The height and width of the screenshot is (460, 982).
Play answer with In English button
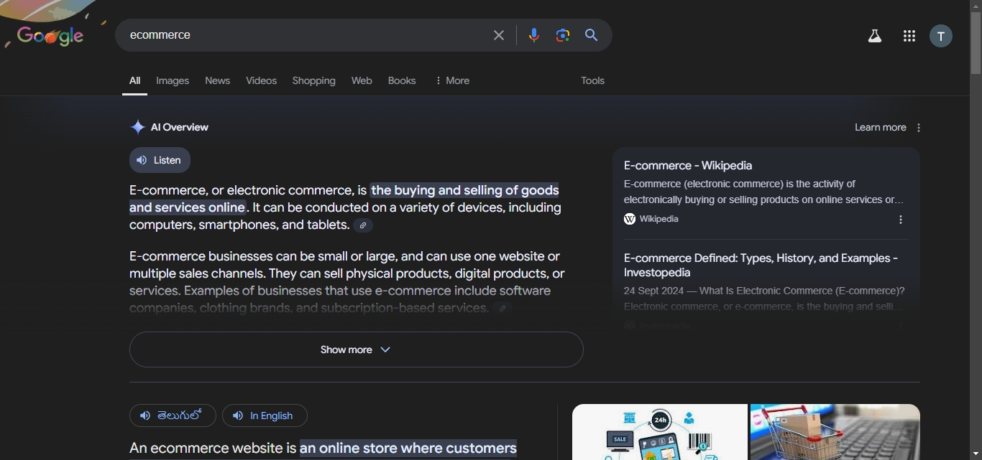[265, 416]
